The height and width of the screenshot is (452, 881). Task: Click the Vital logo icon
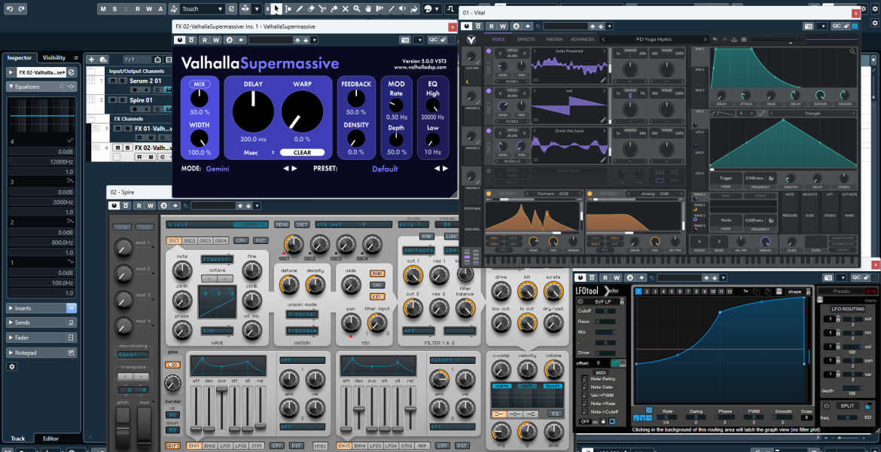pos(471,40)
